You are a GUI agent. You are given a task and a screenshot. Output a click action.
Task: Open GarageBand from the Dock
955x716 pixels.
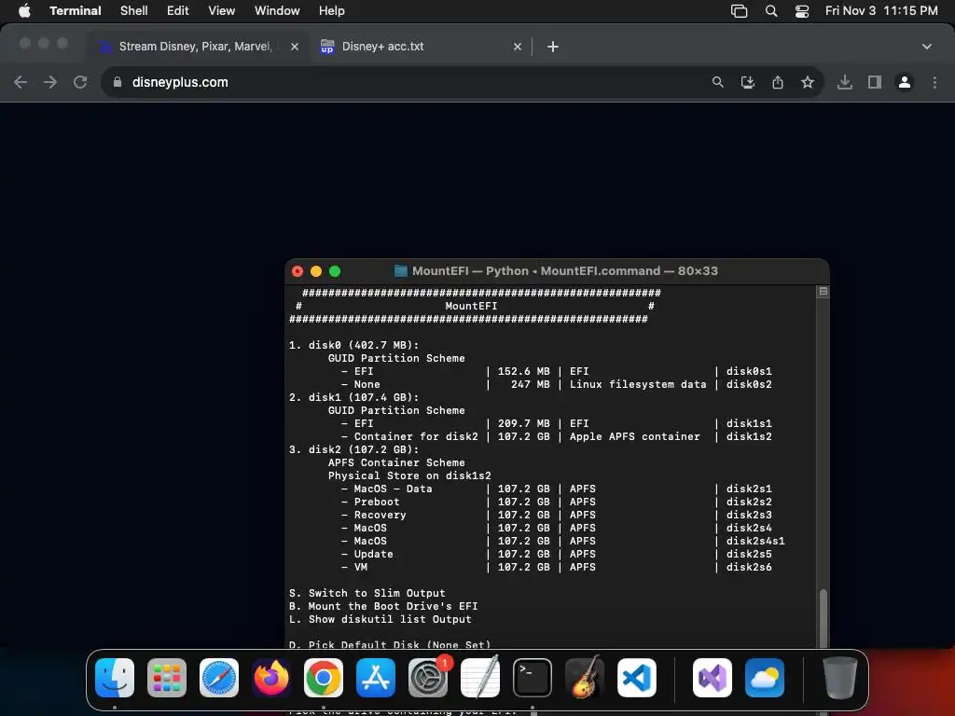[x=585, y=678]
